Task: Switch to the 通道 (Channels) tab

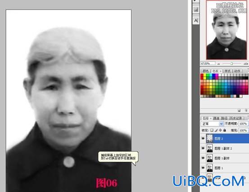Action: (x=216, y=118)
